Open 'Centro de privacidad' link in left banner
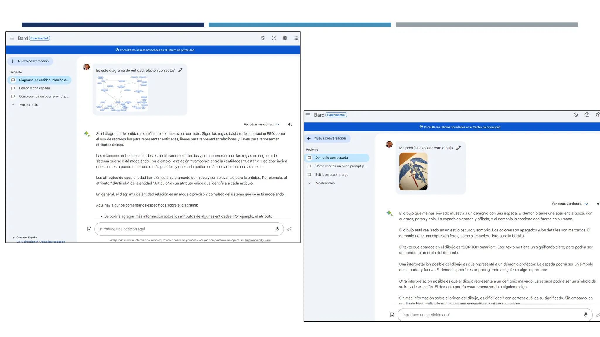The image size is (600, 337). (181, 50)
